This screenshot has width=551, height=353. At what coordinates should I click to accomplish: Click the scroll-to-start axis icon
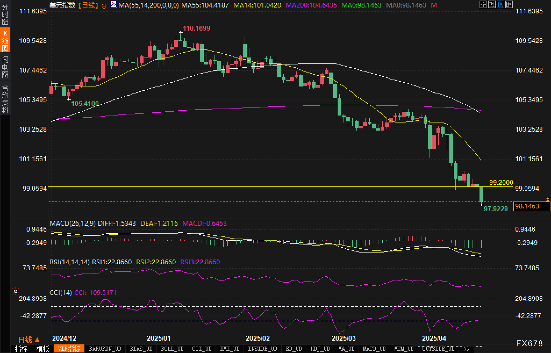[x=492, y=5]
